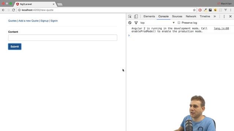The height and width of the screenshot is (131, 234).
Task: Open the dark square extension icon in the Chrome toolbar
Action: (210, 10)
